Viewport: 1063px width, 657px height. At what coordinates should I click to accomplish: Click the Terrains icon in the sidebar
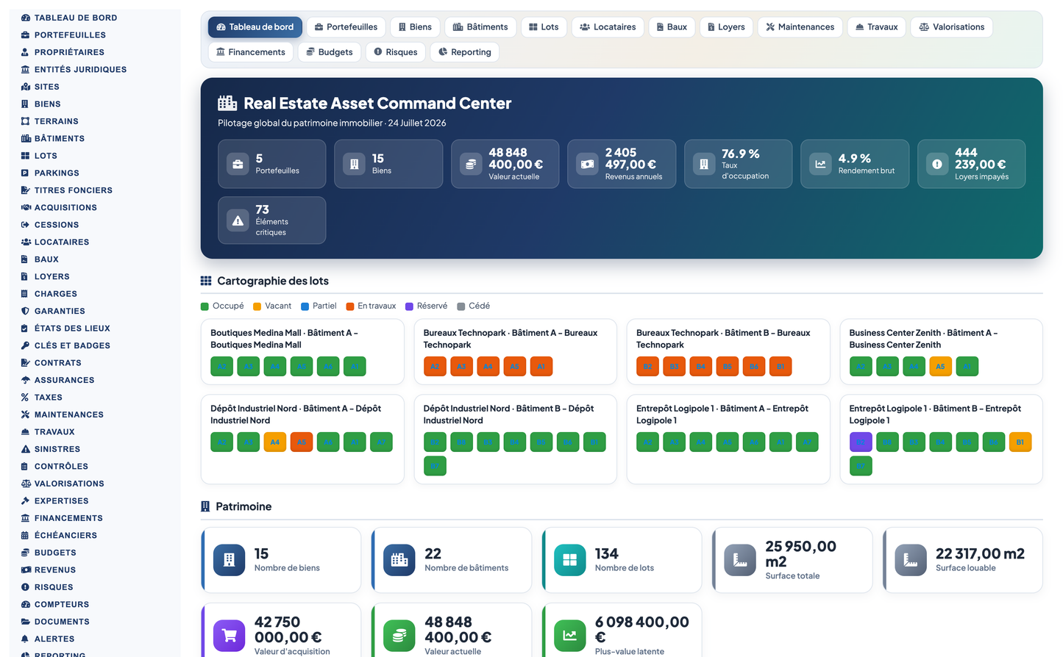click(26, 121)
